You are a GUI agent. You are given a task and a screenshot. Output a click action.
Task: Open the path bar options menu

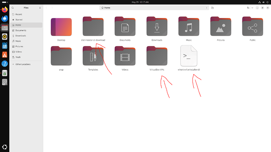pos(207,8)
